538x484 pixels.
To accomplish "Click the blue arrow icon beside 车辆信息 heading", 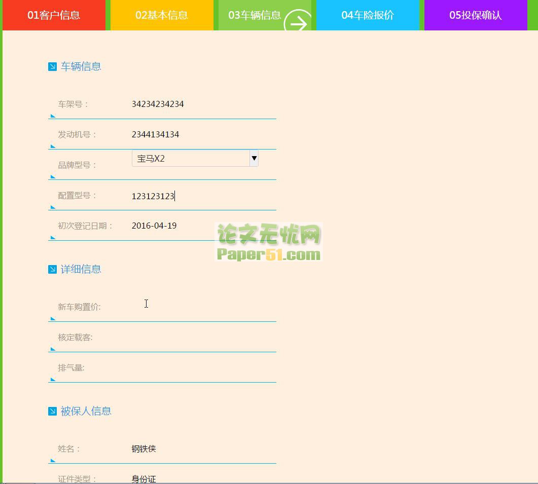I will (53, 66).
